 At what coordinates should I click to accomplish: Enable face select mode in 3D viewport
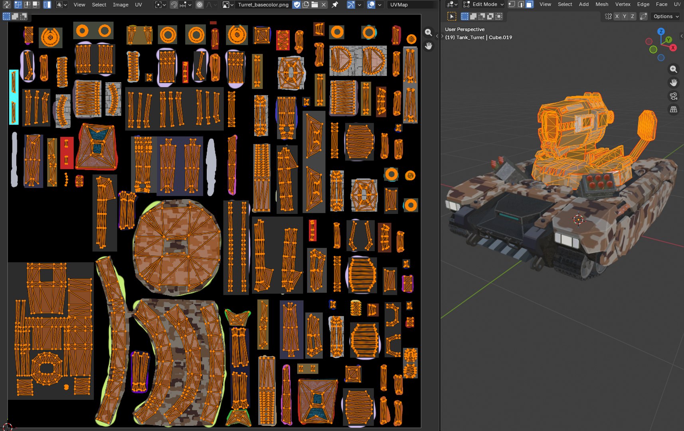530,4
